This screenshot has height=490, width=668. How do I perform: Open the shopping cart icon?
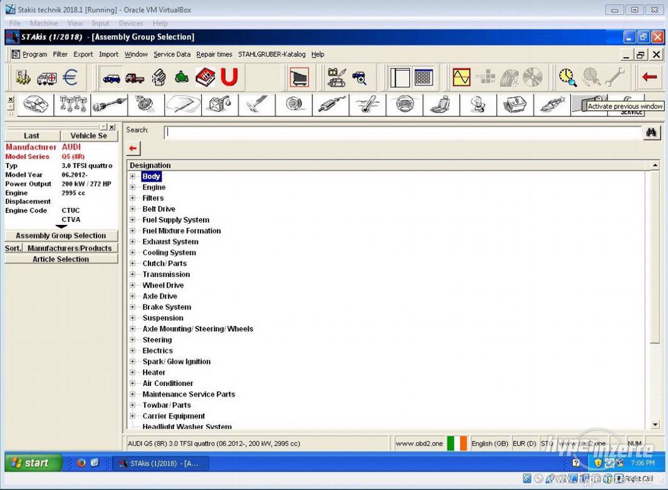(x=299, y=78)
